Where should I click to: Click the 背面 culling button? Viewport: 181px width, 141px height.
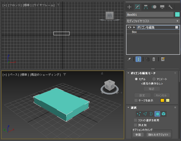pyautogui.click(x=138, y=135)
